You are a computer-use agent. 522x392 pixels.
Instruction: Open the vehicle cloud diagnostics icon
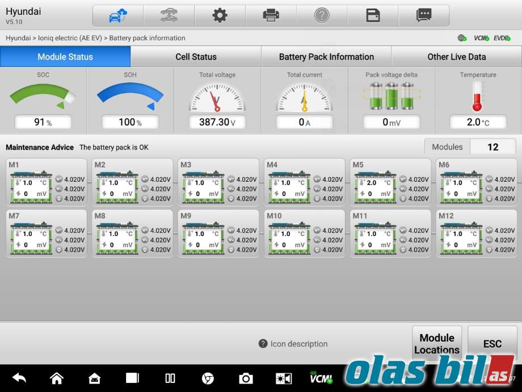pos(118,15)
